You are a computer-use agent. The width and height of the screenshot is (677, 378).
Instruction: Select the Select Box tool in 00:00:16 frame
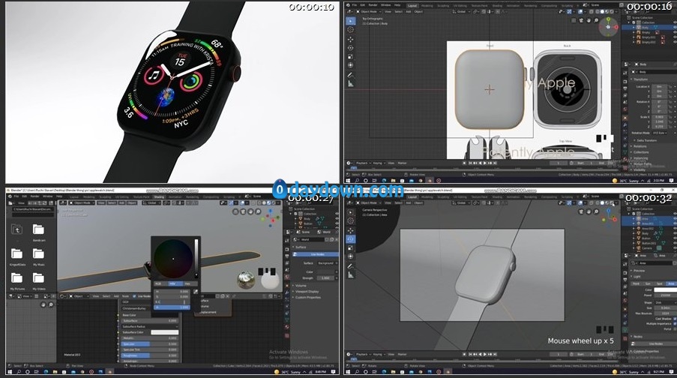click(x=350, y=21)
